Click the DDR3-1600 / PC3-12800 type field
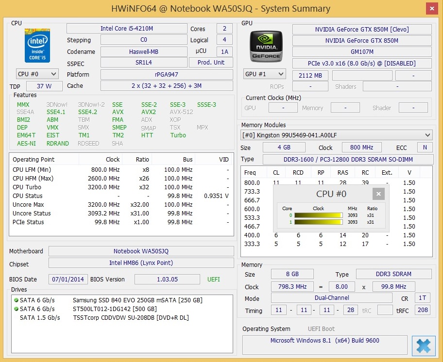443x362 pixels. coord(348,160)
